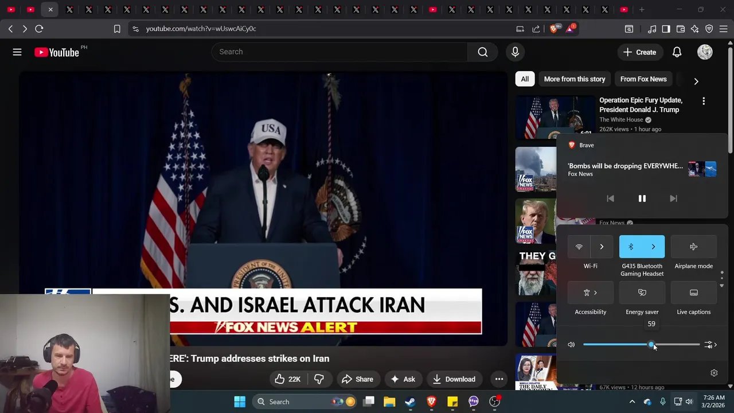Toggle Wi-Fi on or off
This screenshot has height=413, width=734.
click(x=579, y=247)
